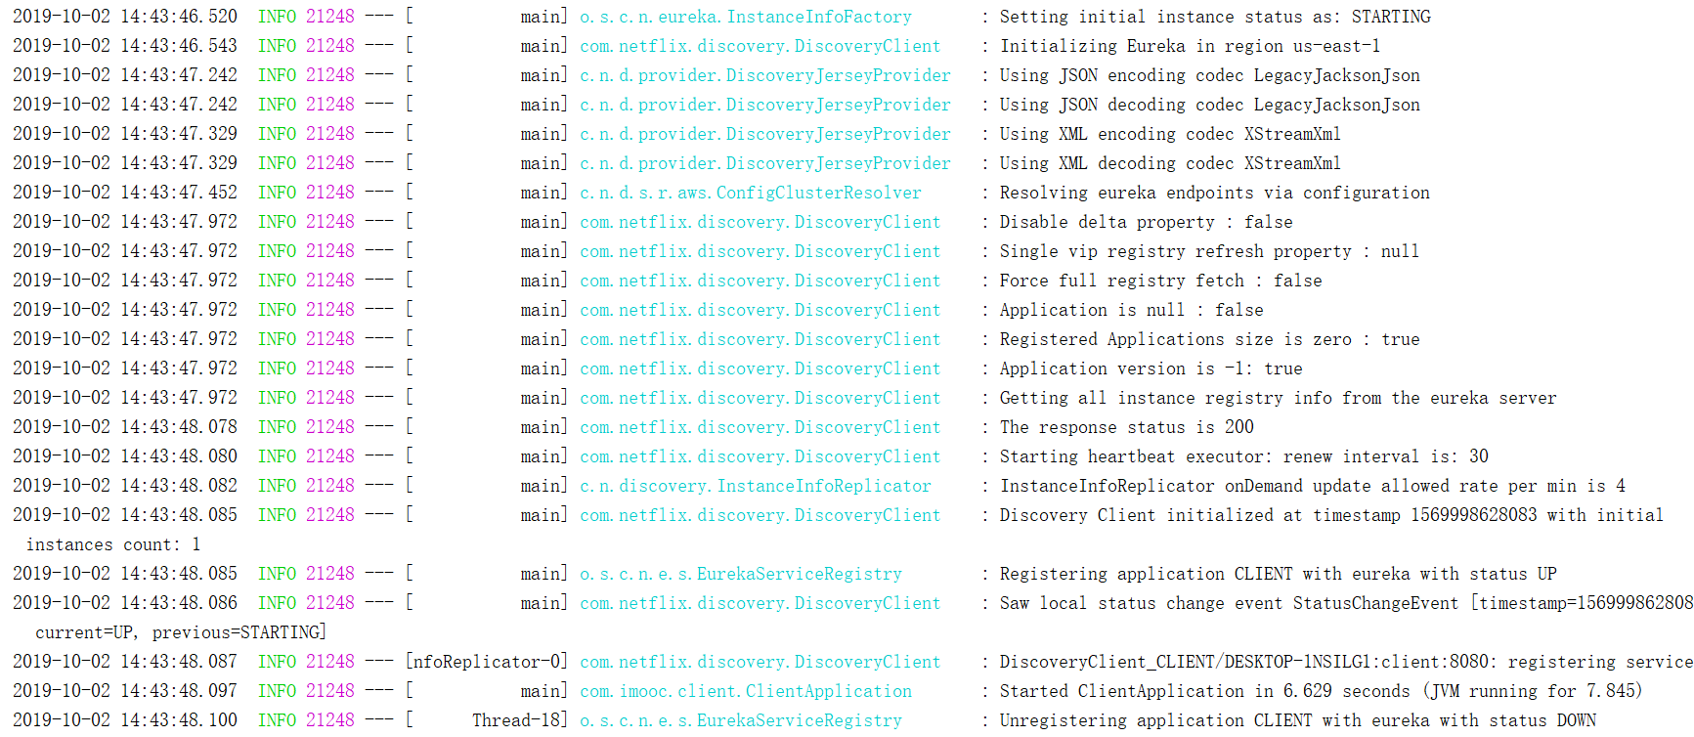Viewport: 1694px width, 737px height.
Task: Click 'Disable delta property : false' message
Action: point(1146,222)
